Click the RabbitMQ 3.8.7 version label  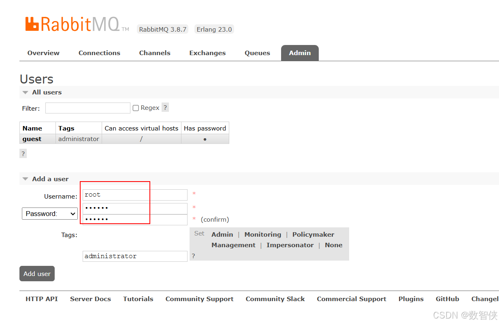click(x=162, y=29)
